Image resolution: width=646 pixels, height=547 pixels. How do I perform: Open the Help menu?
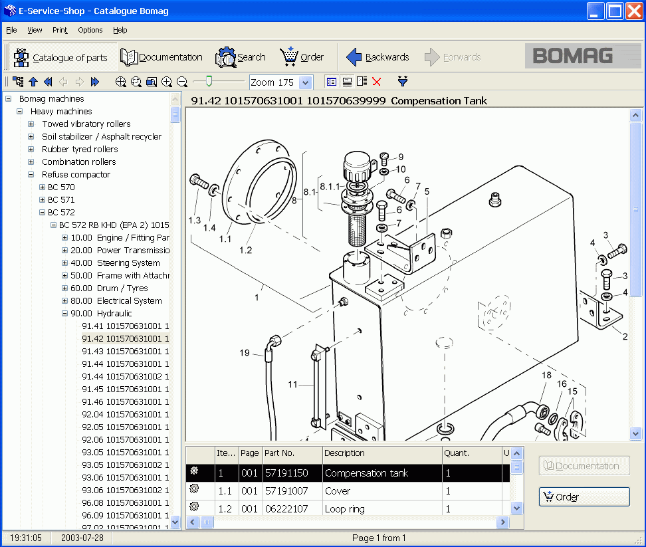coord(120,30)
